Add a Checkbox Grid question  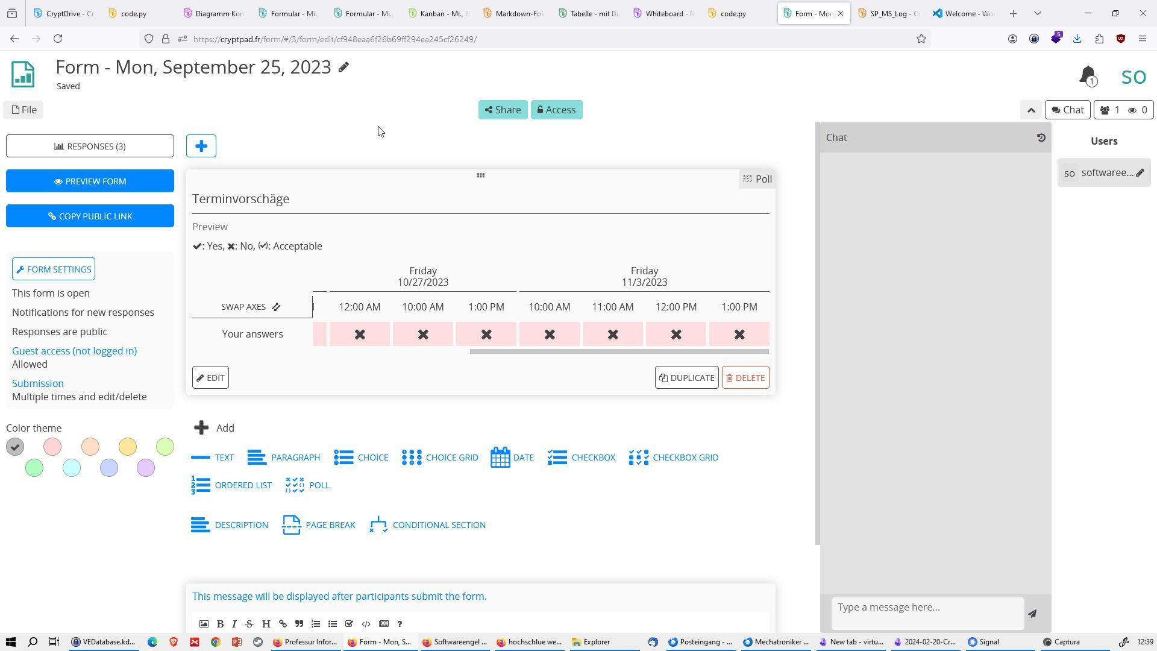tap(673, 458)
